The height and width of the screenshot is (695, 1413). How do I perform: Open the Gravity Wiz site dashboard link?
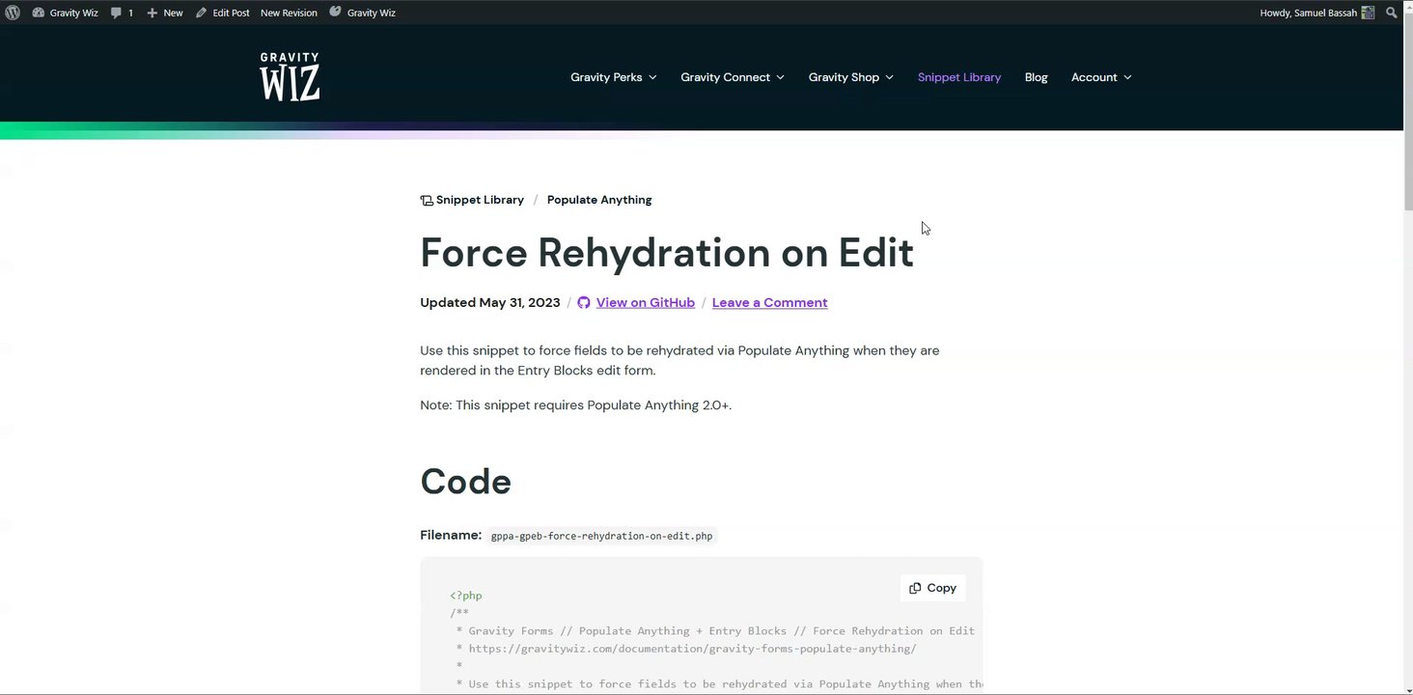(x=65, y=13)
